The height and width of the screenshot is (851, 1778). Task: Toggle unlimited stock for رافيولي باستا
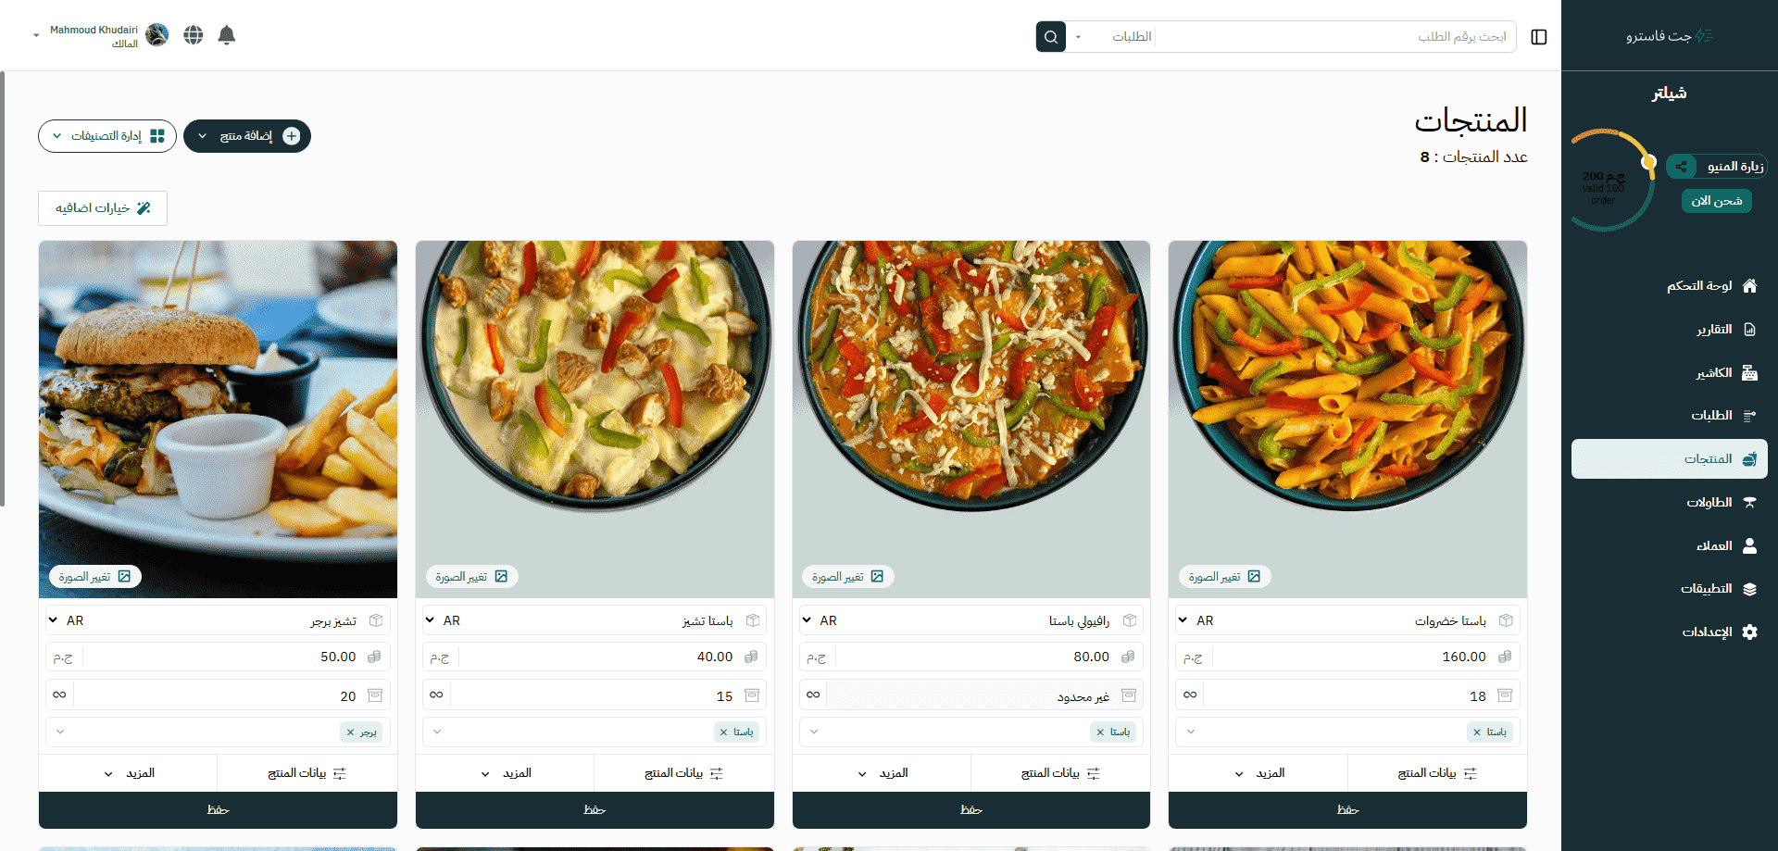tap(813, 695)
